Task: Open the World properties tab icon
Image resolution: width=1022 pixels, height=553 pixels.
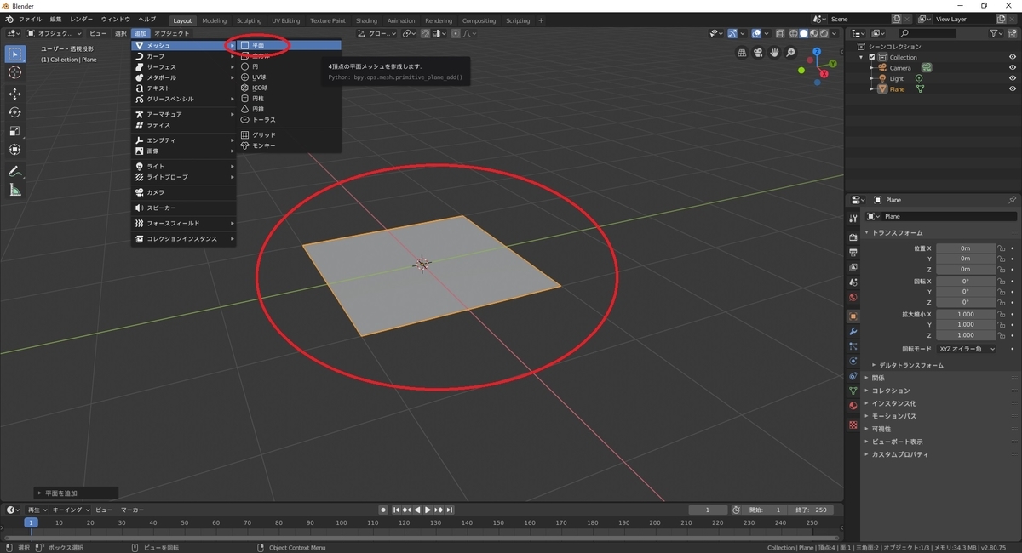Action: (853, 298)
